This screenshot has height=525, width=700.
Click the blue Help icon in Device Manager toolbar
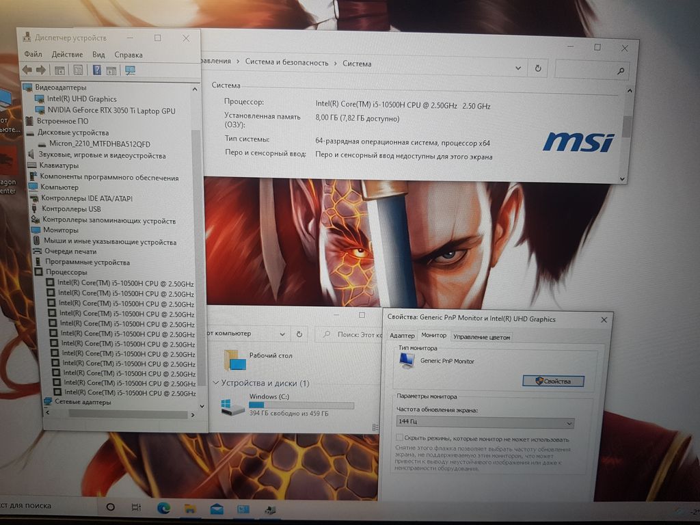pyautogui.click(x=96, y=70)
